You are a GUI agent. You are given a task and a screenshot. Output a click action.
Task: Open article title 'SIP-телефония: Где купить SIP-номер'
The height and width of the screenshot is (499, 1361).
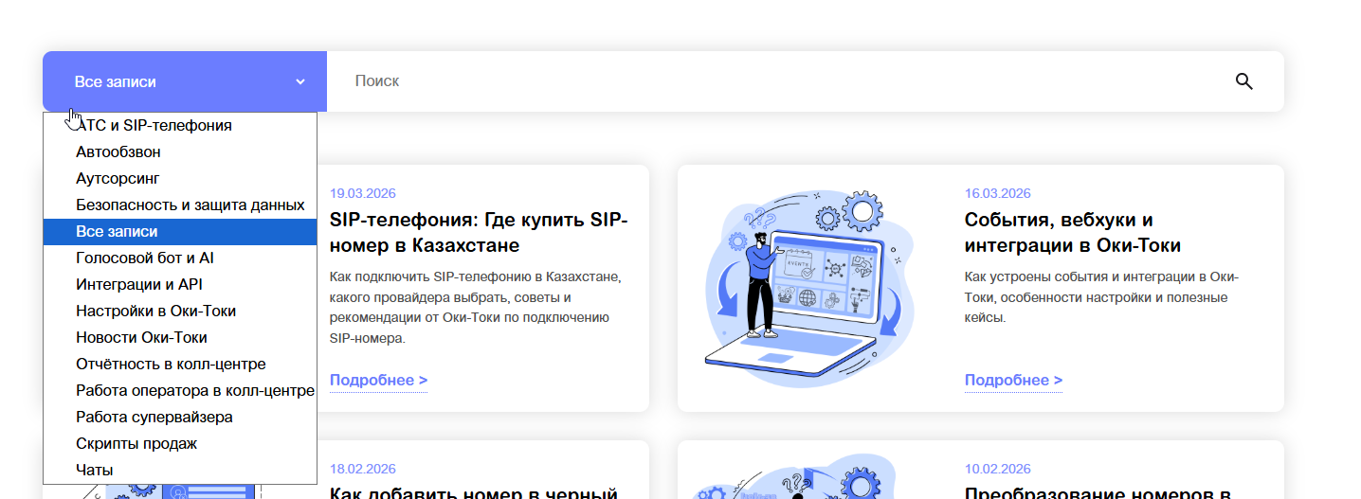click(x=479, y=233)
